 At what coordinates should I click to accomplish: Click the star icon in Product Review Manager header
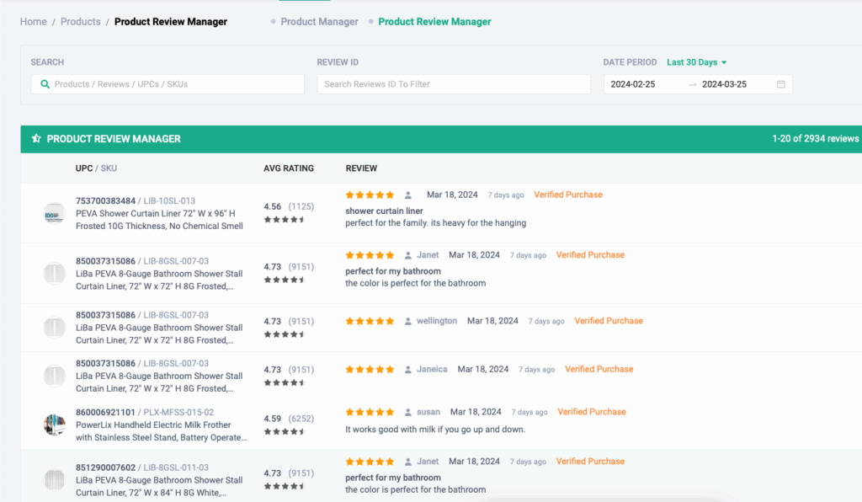36,139
